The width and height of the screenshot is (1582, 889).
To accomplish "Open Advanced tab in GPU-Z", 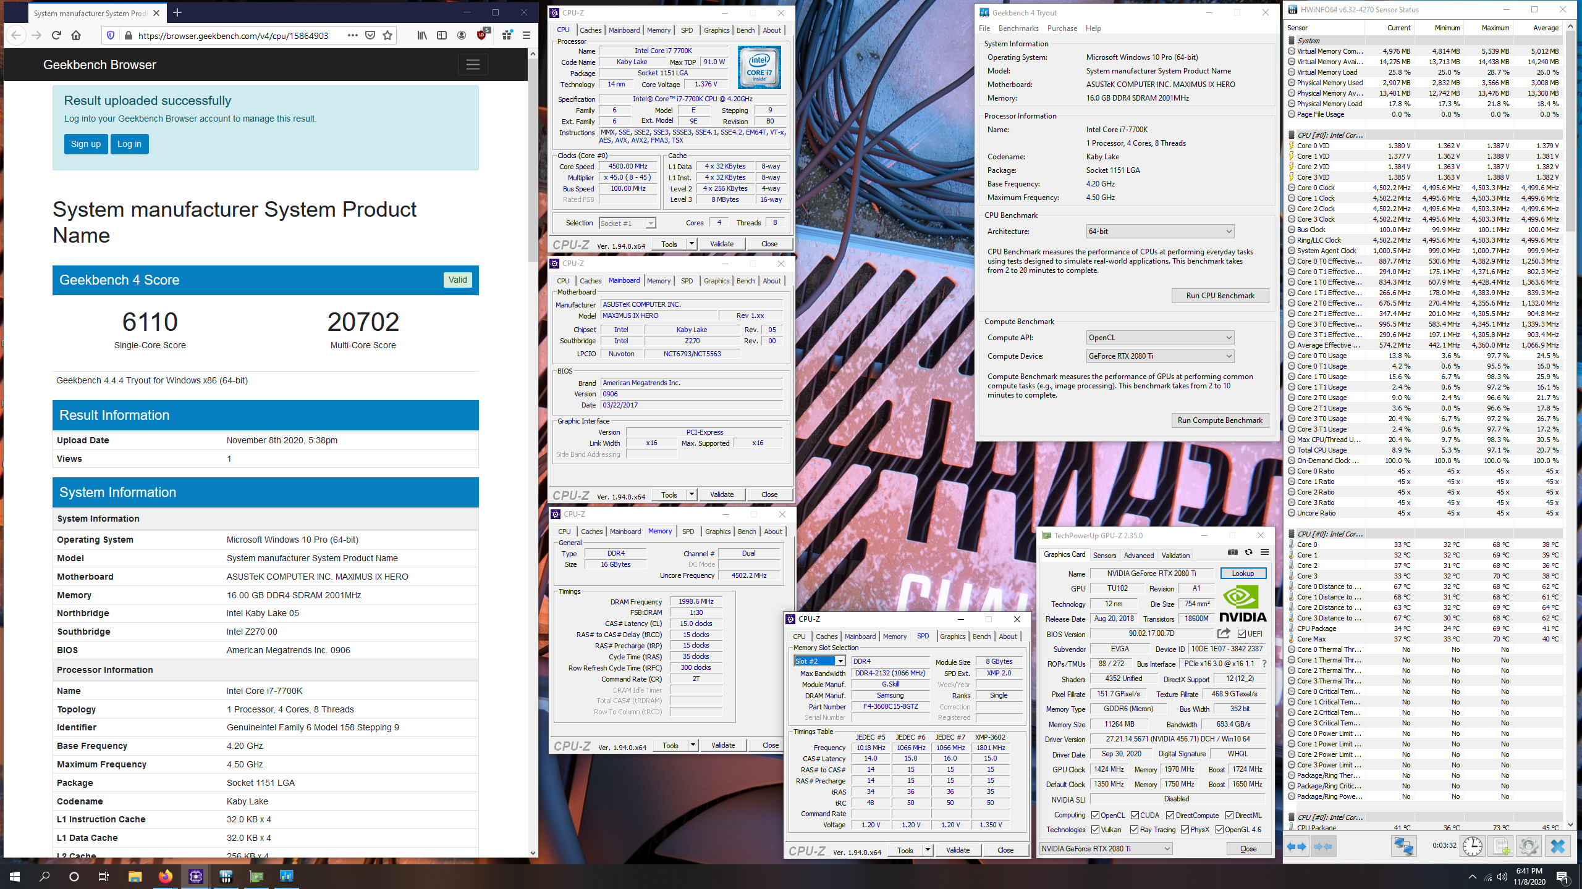I will (1138, 555).
